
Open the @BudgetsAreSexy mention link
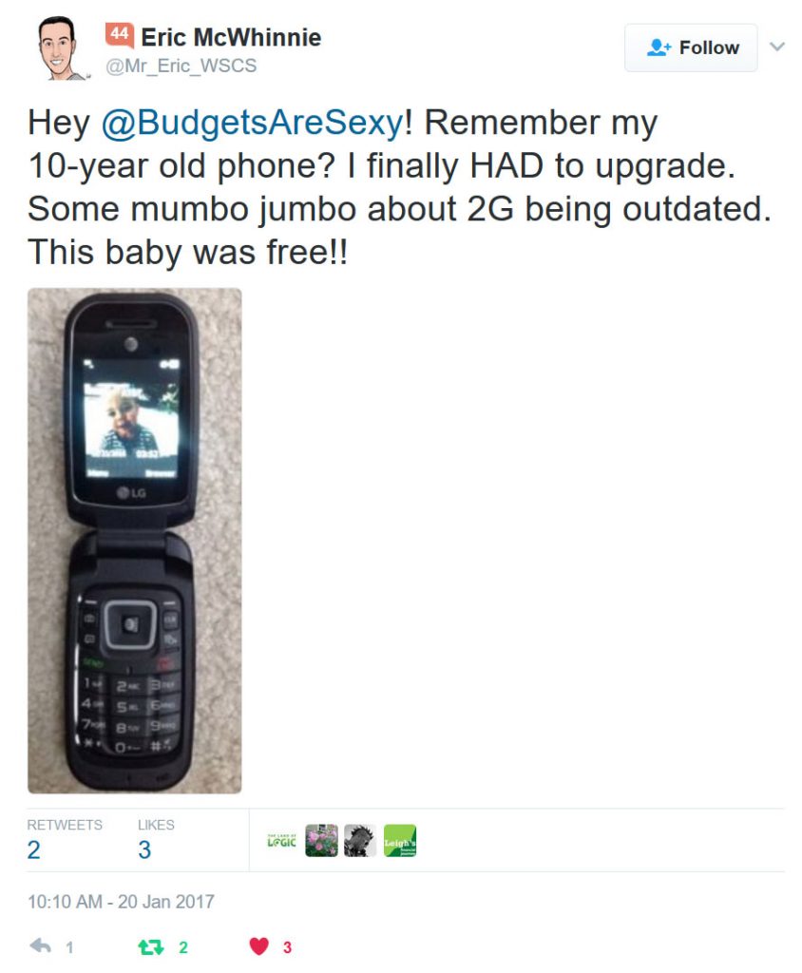(253, 123)
